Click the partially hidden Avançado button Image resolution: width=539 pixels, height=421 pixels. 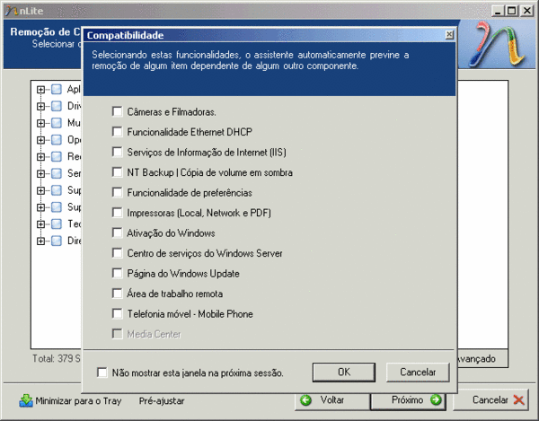pyautogui.click(x=482, y=359)
